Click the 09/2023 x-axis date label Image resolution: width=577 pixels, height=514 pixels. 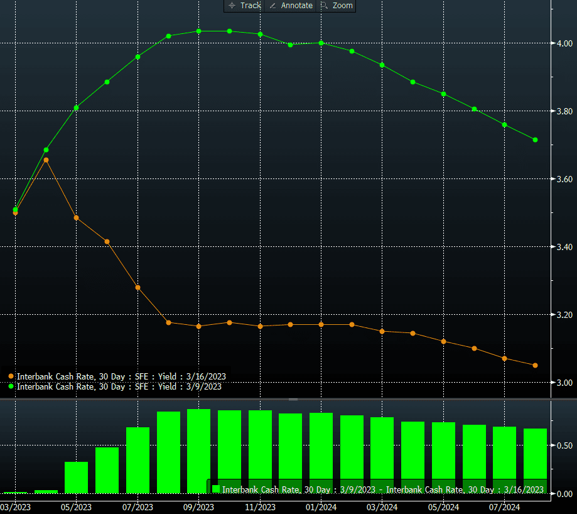pos(198,506)
